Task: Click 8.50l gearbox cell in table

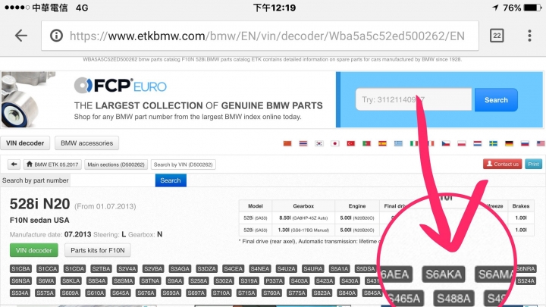Action: tap(303, 218)
